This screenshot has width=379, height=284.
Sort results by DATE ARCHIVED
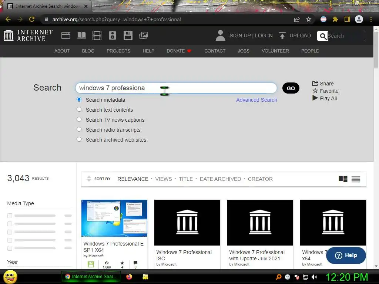pyautogui.click(x=220, y=179)
